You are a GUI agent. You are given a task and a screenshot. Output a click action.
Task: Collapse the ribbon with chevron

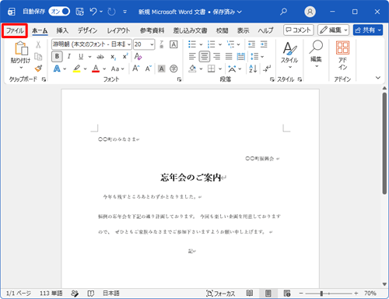pos(378,78)
